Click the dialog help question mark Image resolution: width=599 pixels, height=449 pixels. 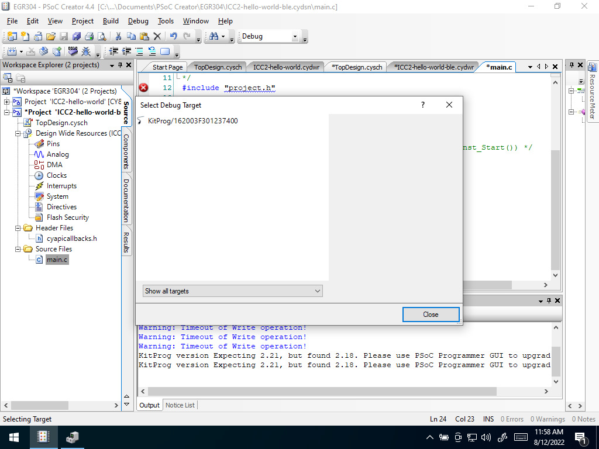pyautogui.click(x=422, y=105)
